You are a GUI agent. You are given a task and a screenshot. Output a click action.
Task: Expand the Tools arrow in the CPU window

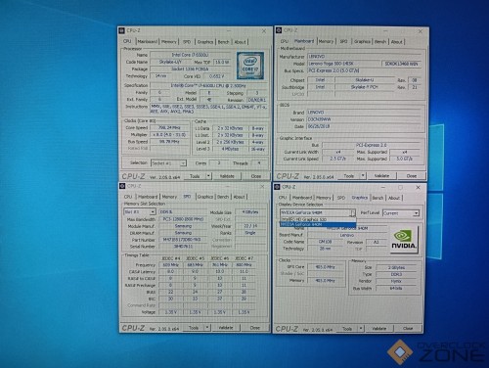pyautogui.click(x=208, y=176)
